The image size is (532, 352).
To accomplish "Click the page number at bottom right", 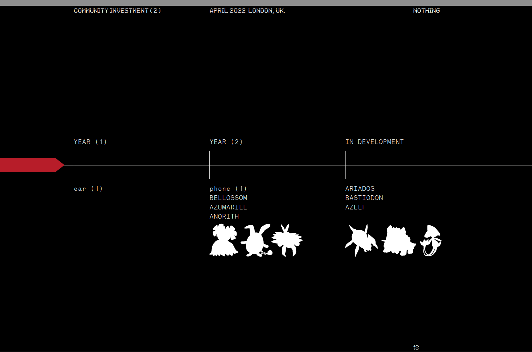I will 416,347.
